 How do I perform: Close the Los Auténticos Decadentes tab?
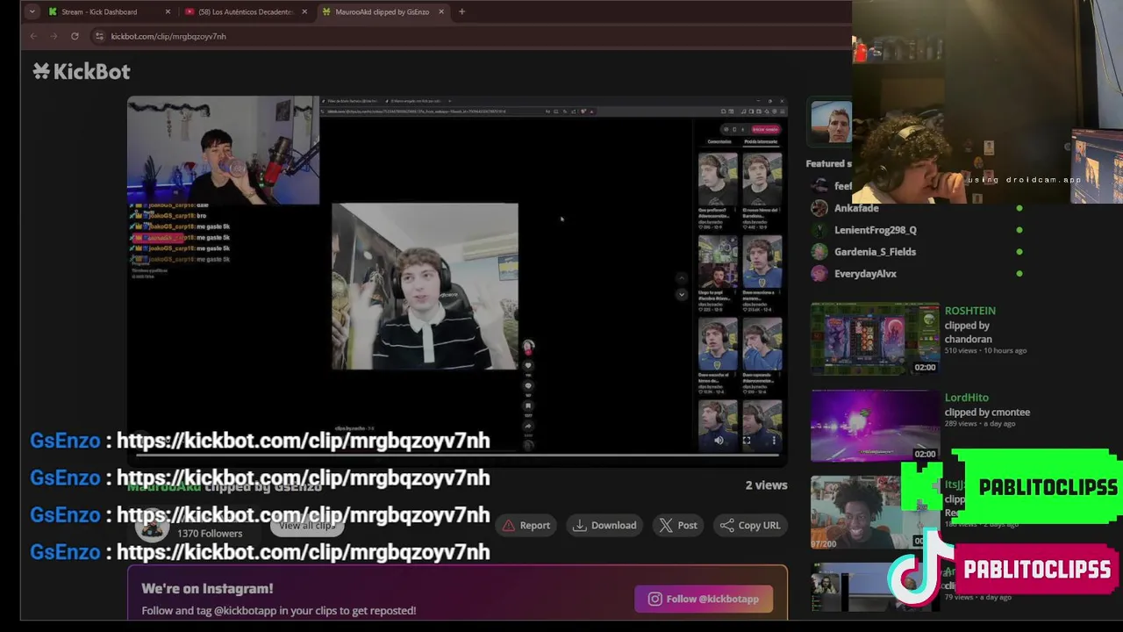point(304,11)
